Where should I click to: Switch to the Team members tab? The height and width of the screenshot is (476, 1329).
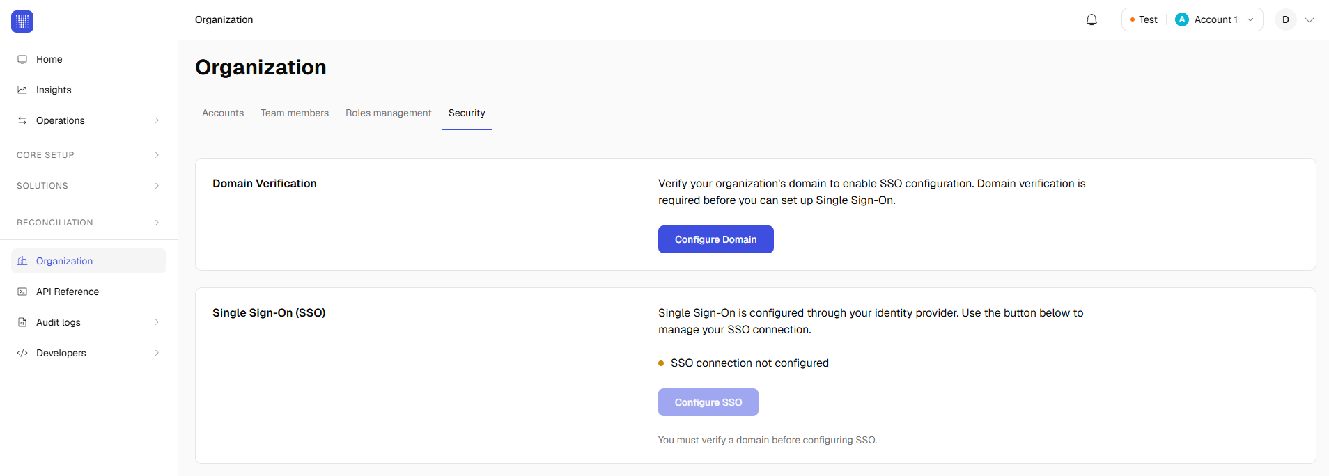(x=295, y=113)
